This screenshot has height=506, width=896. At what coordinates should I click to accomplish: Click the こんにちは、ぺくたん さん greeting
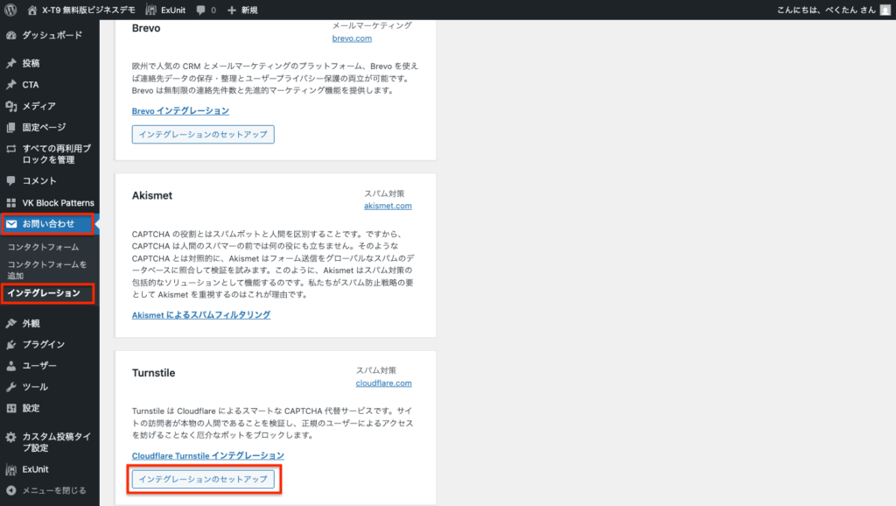[826, 10]
